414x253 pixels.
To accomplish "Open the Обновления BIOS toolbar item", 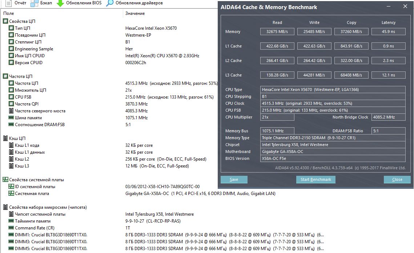I will point(79,3).
